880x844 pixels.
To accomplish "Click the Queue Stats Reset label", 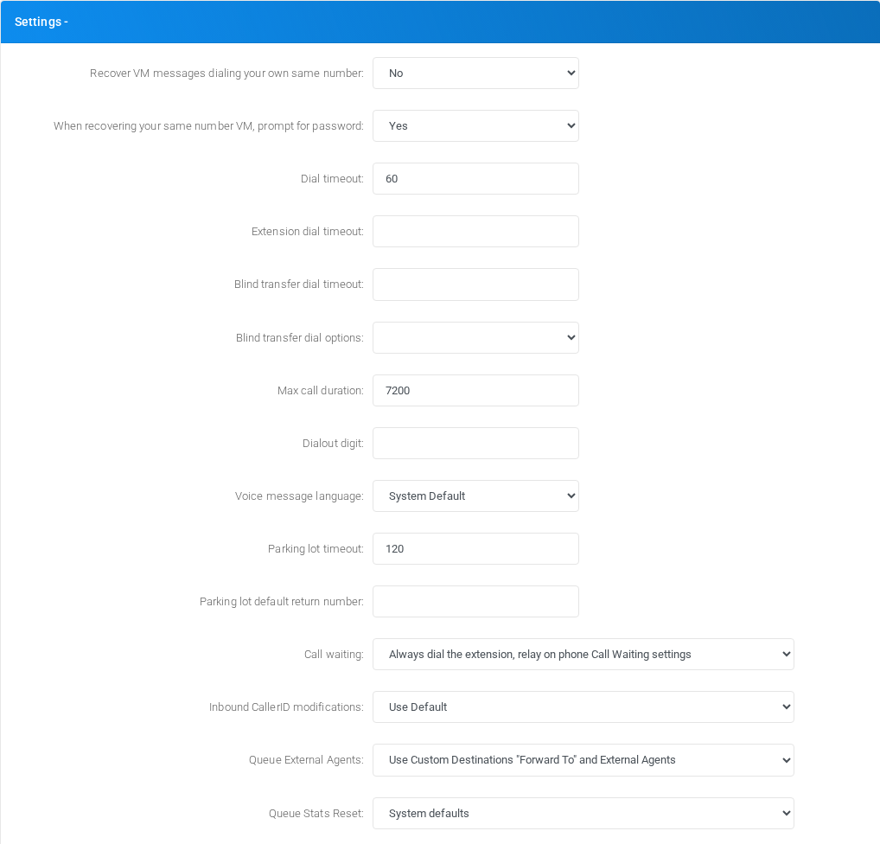I will (316, 813).
